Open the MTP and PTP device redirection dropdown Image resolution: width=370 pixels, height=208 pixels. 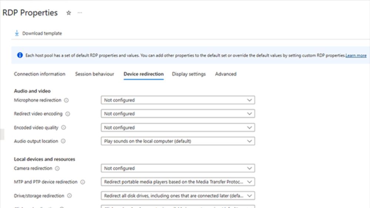tap(178, 182)
